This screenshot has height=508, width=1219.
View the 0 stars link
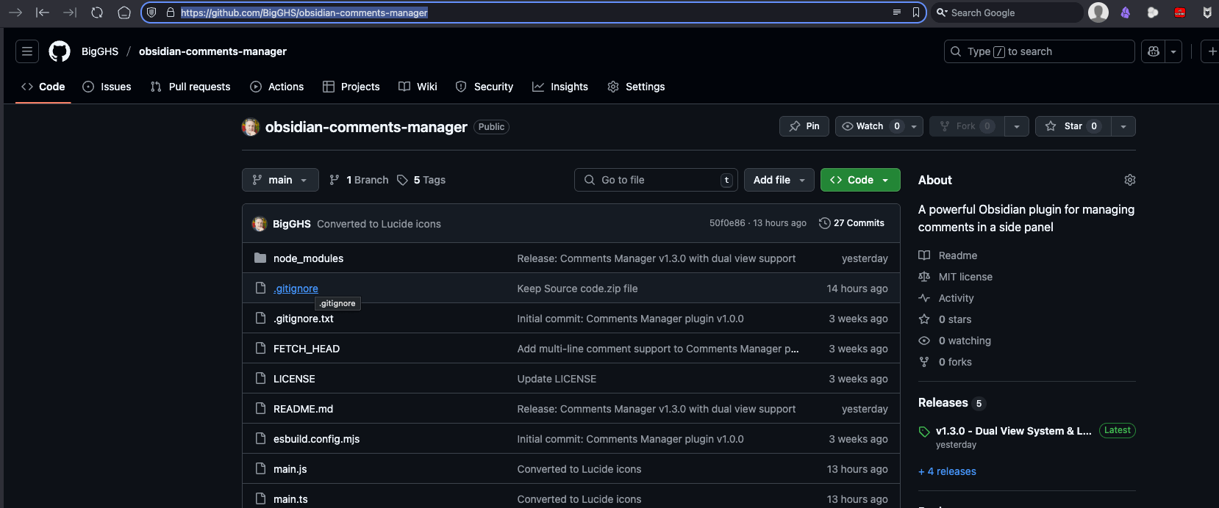click(945, 319)
